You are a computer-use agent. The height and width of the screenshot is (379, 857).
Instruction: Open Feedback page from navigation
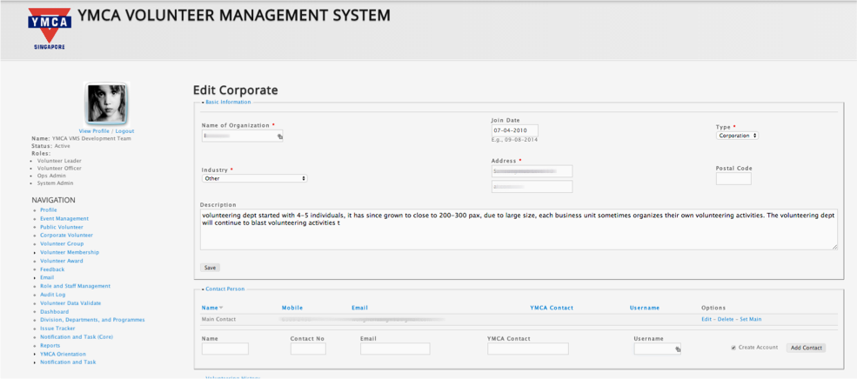click(52, 269)
